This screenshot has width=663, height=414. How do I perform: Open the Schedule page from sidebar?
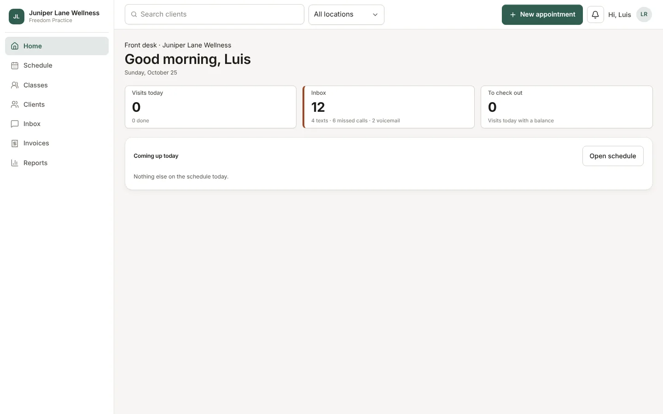[57, 65]
